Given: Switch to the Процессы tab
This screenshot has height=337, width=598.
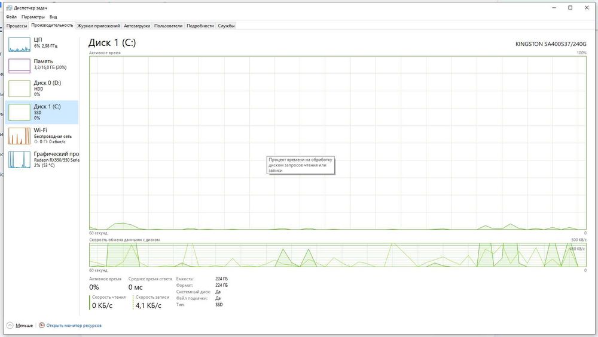Looking at the screenshot, I should tap(17, 26).
